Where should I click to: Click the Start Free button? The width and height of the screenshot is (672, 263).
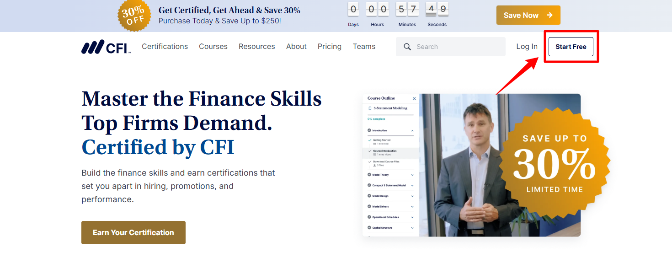click(x=571, y=47)
